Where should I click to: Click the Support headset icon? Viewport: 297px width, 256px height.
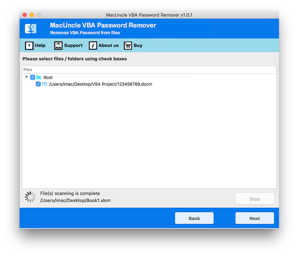58,46
